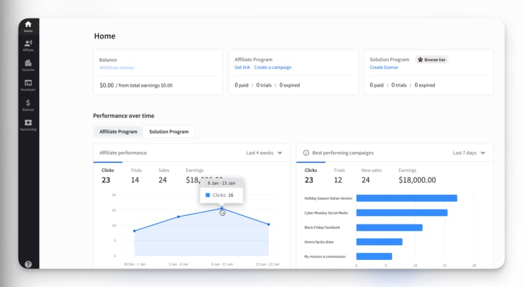Open the Affiliate sidebar section
The image size is (523, 287).
tap(28, 45)
